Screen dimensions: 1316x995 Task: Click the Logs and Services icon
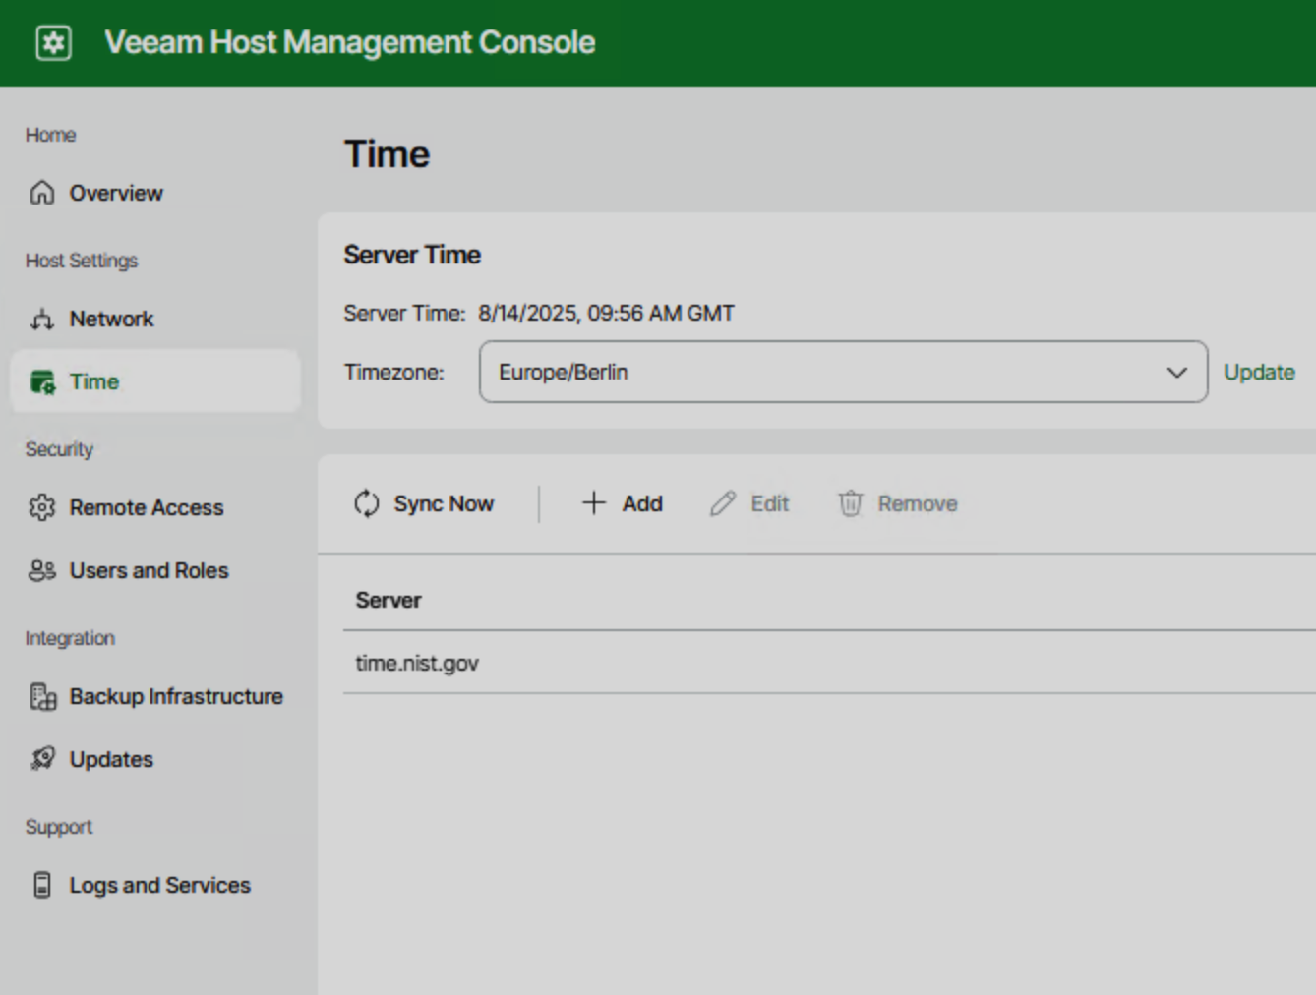42,885
